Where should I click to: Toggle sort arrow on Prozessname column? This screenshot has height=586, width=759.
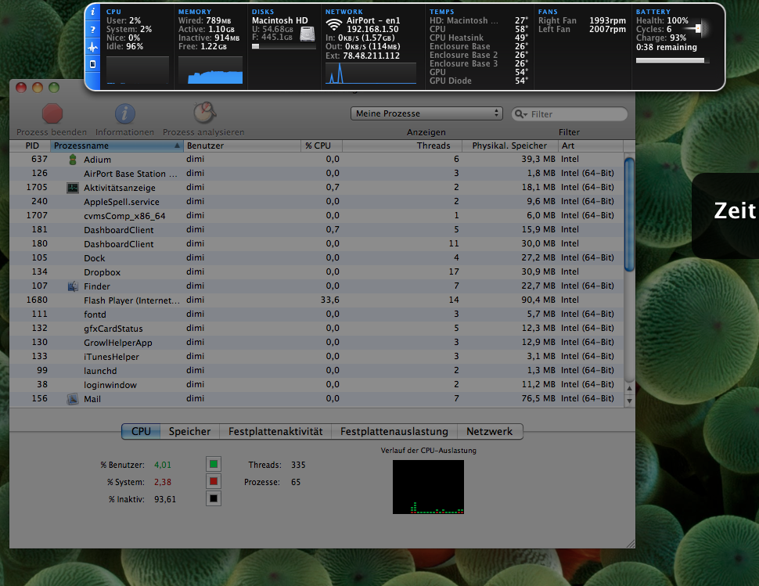177,146
